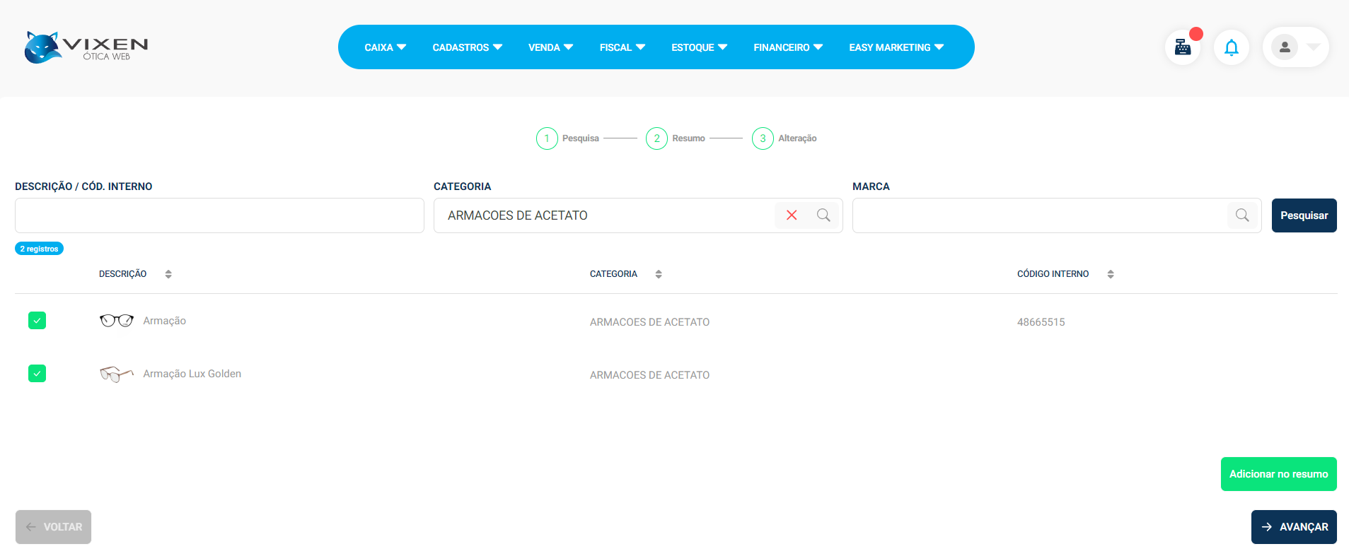Click the Vixen Ótica Web logo
The width and height of the screenshot is (1349, 556).
click(x=86, y=47)
